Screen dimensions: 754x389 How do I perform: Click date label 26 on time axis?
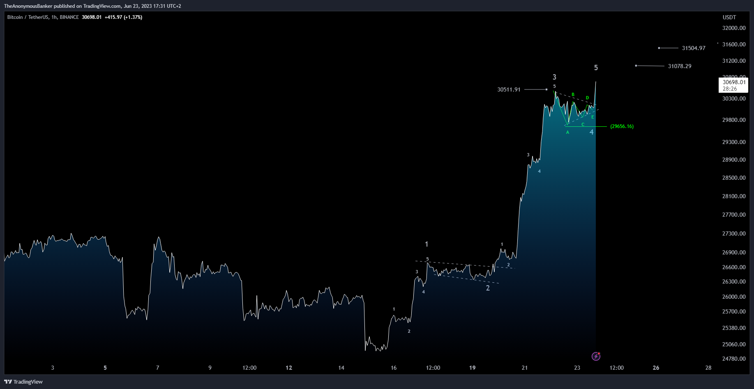click(x=656, y=368)
